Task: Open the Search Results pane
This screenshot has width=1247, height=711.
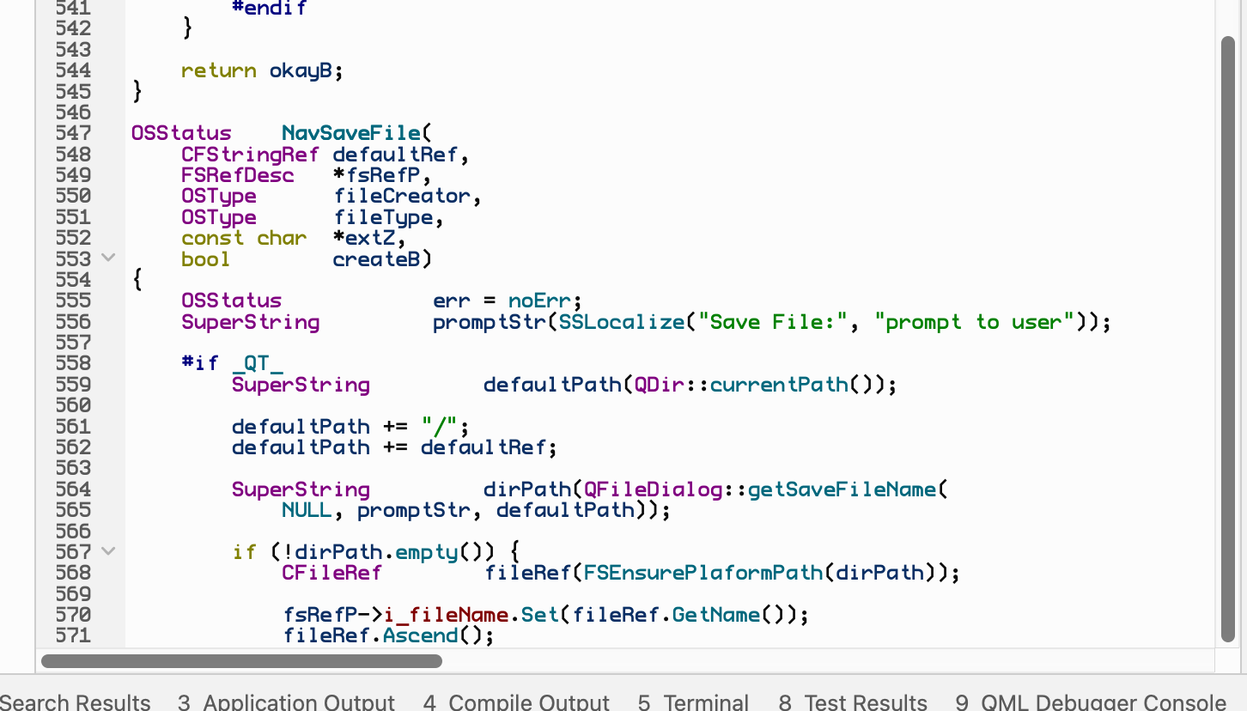Action: point(76,702)
